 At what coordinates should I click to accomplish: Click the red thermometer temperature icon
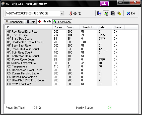71,13
